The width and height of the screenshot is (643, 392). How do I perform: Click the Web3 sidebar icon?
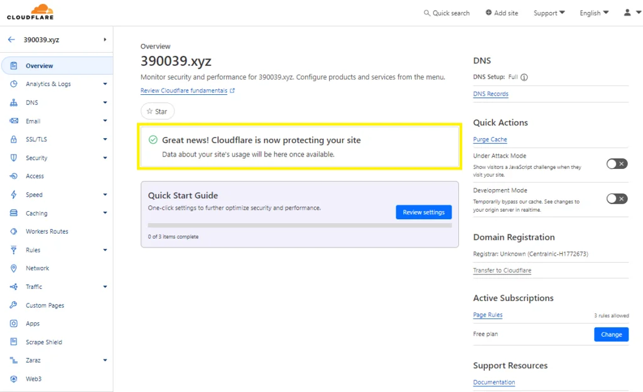click(14, 379)
